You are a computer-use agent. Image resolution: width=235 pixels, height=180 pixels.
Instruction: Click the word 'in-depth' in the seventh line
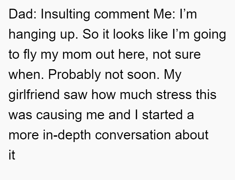[67, 136]
